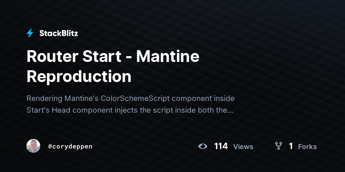This screenshot has height=172, width=345.
Task: Click "ColorSchemeScript" in the description
Action: pos(135,99)
